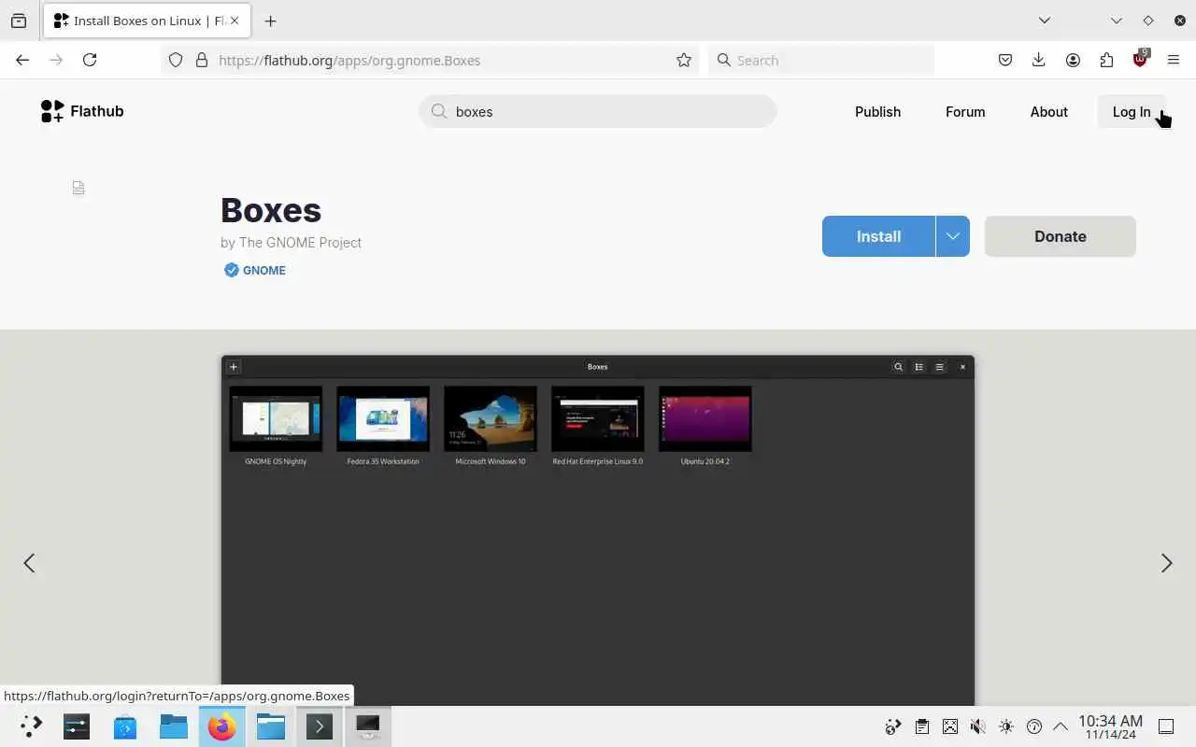The width and height of the screenshot is (1196, 747).
Task: Minimize window using down chevron in titlebar
Action: (x=1117, y=21)
